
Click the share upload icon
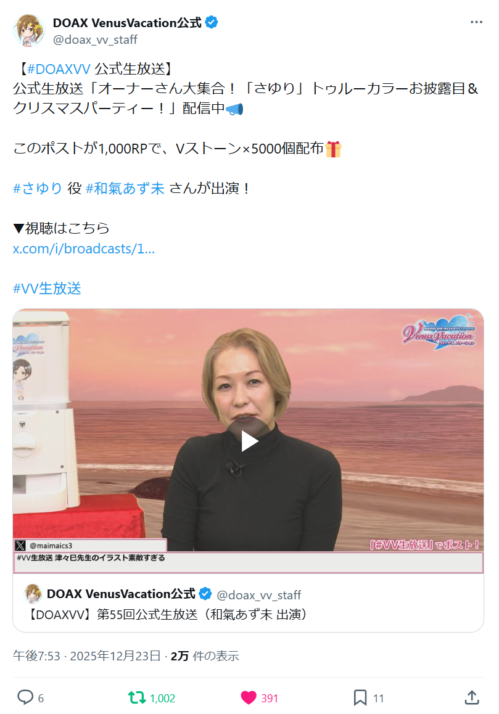pyautogui.click(x=472, y=697)
